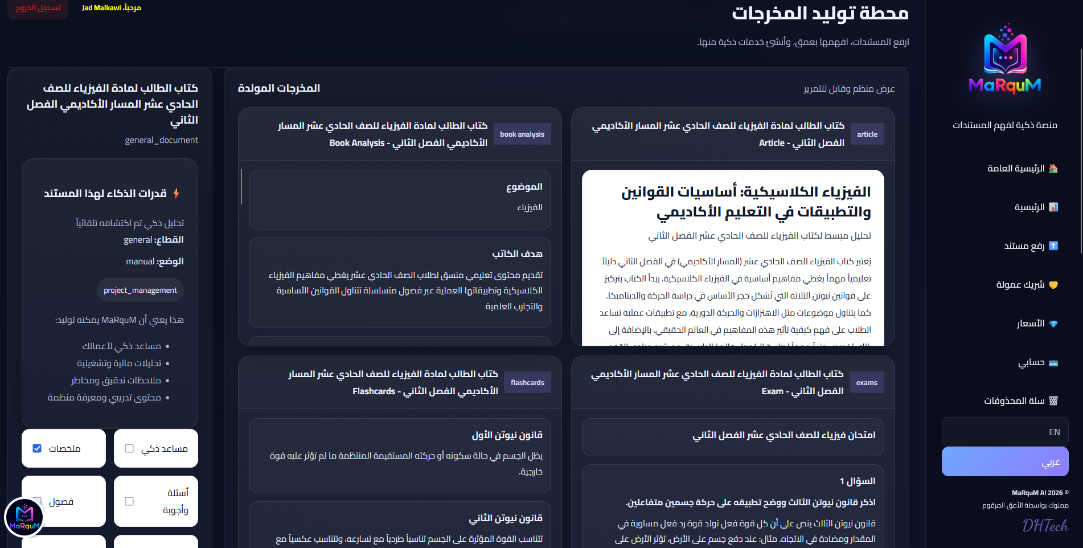
Task: Click the article tag badge
Action: 867,134
